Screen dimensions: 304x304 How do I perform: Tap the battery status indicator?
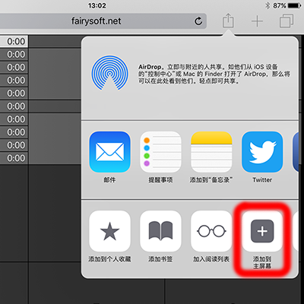point(294,5)
